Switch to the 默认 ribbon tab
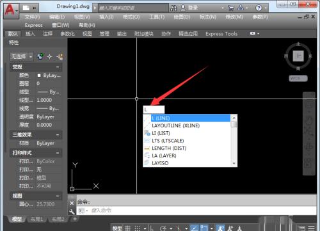 pyautogui.click(x=13, y=34)
